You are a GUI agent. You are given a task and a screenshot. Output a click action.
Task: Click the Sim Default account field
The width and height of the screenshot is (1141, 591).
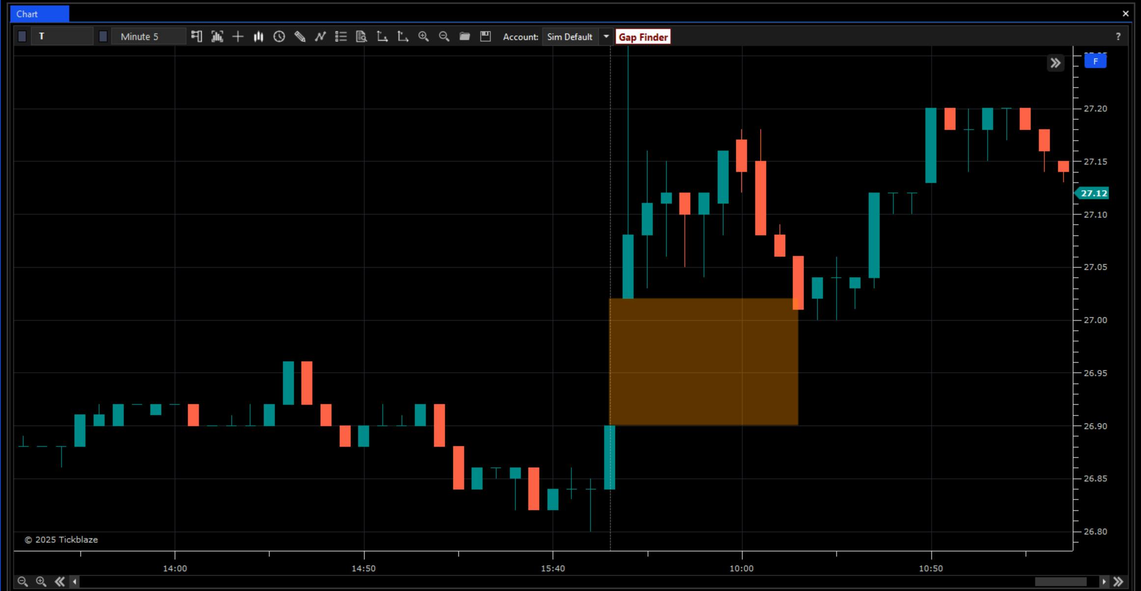570,36
